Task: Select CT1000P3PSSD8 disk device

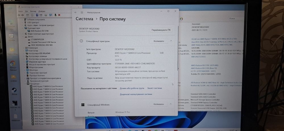Action: pos(37,39)
